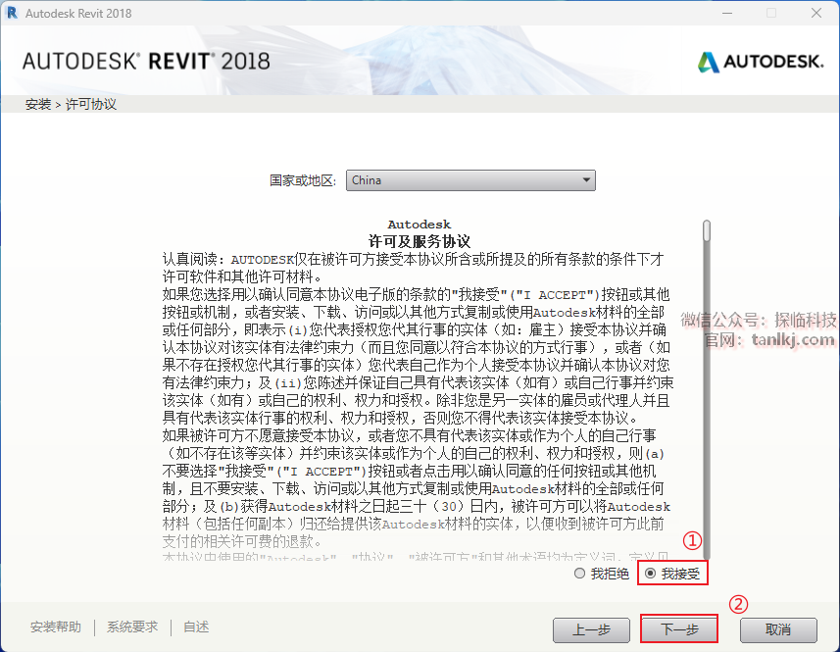
Task: Select the 我接受 (I accept) radio button
Action: tap(651, 574)
